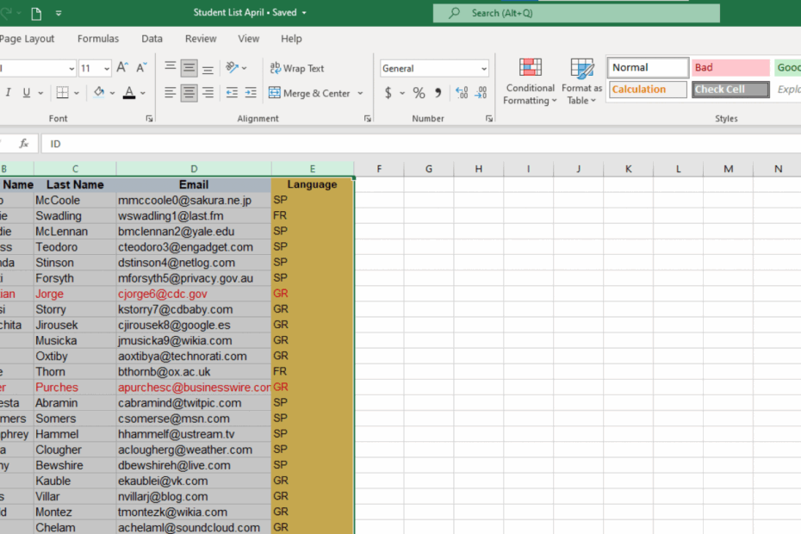Screen dimensions: 801x534
Task: Open the Help tab
Action: [x=291, y=39]
